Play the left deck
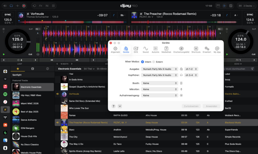Image resolution: width=258 pixels, height=154 pixels. pyautogui.click(x=4, y=54)
